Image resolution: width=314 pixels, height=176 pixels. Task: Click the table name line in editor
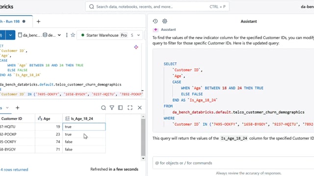click(x=60, y=85)
